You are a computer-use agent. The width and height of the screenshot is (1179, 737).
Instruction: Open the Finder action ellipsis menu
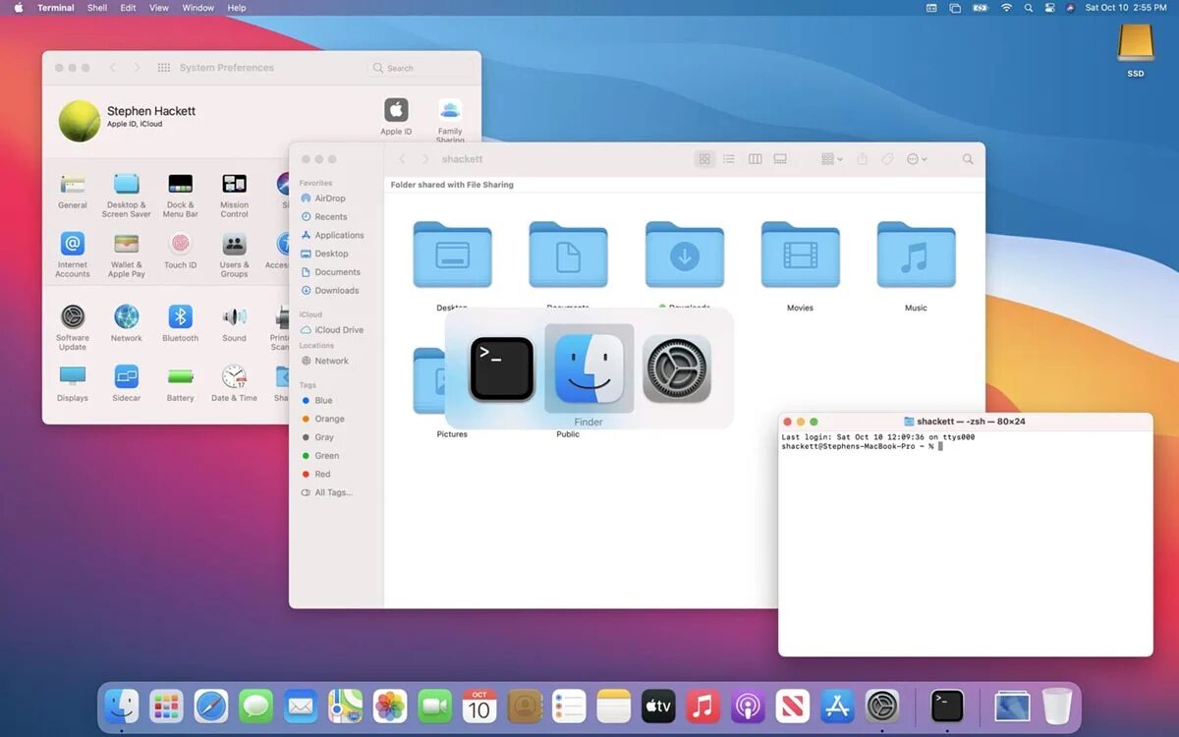(x=916, y=159)
